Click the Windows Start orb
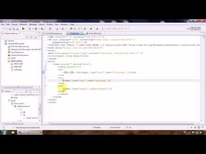 click(4, 132)
